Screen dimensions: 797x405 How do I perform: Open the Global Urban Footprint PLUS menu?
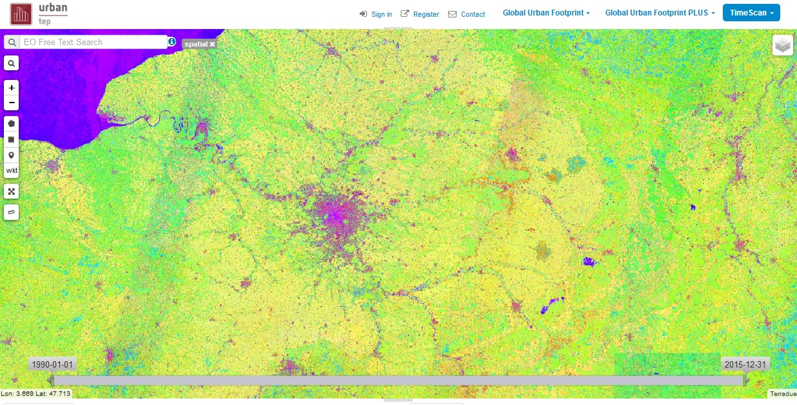(660, 13)
